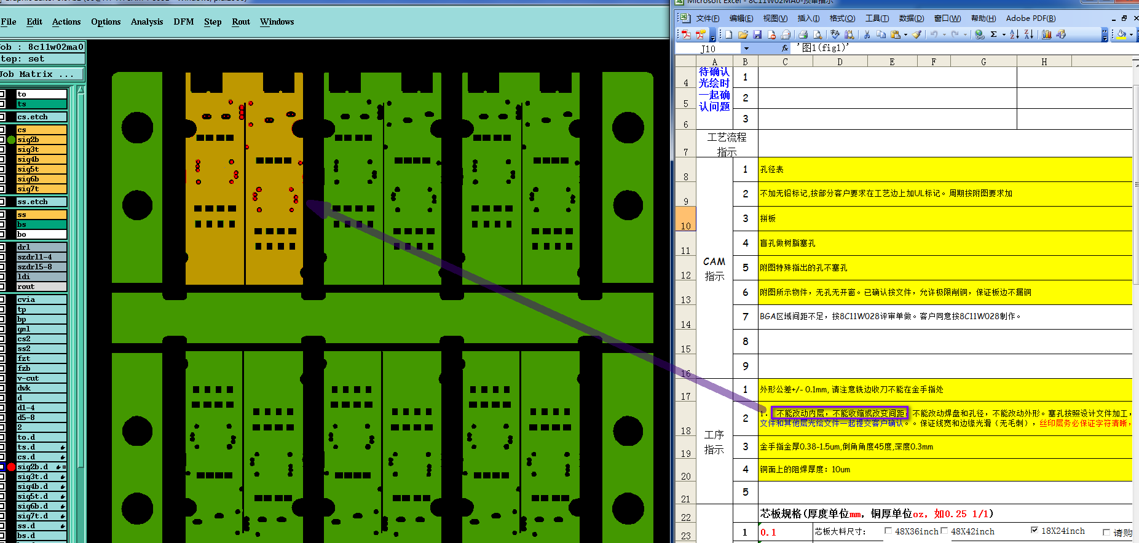The width and height of the screenshot is (1139, 543).
Task: Select the drl layer button
Action: 42,247
